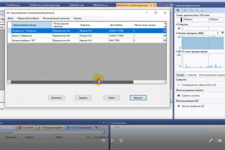Switch to the FindForm.cs tab
The height and width of the screenshot is (150, 225).
[x=13, y=5]
